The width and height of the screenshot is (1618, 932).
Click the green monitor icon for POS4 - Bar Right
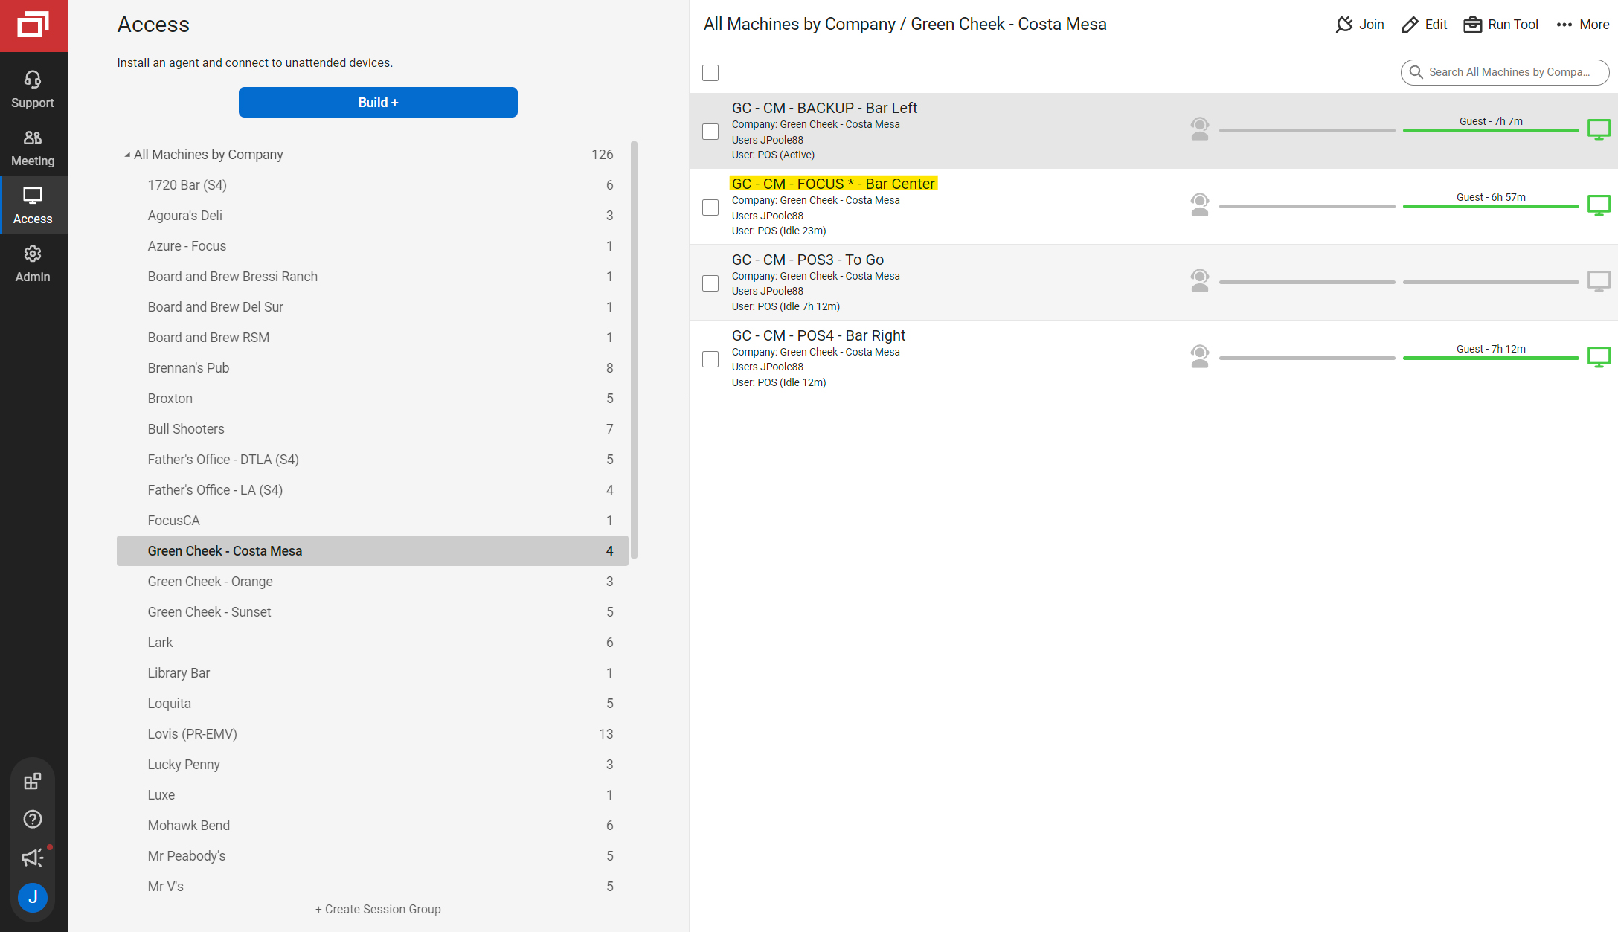click(1599, 357)
